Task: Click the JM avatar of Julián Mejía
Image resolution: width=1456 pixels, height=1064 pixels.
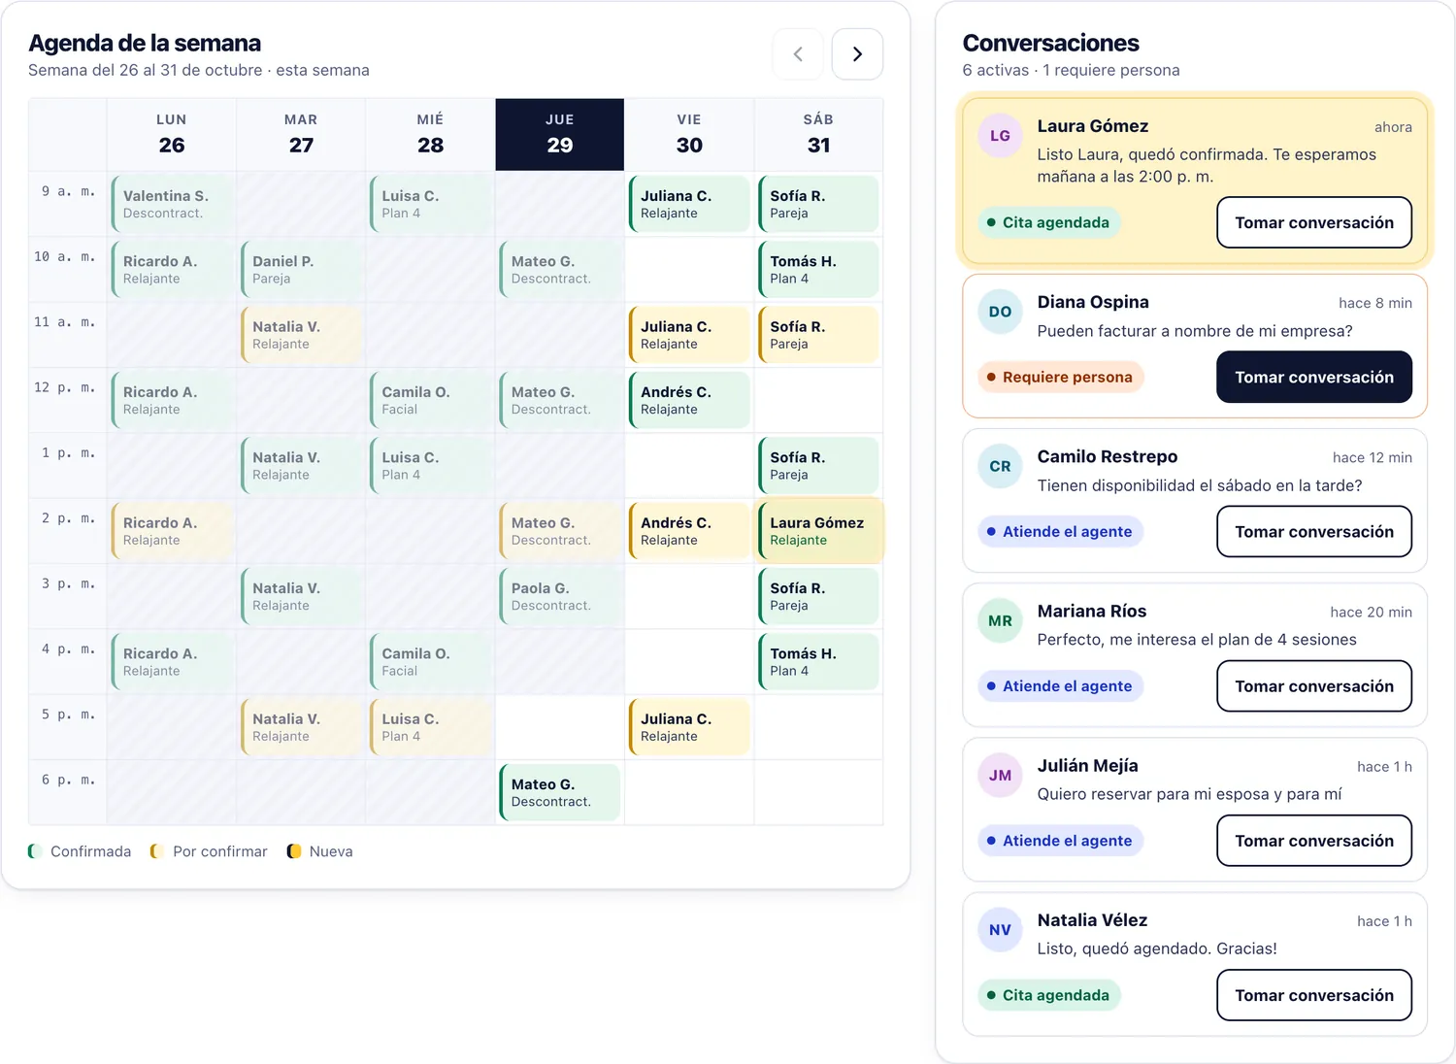Action: (x=1000, y=775)
